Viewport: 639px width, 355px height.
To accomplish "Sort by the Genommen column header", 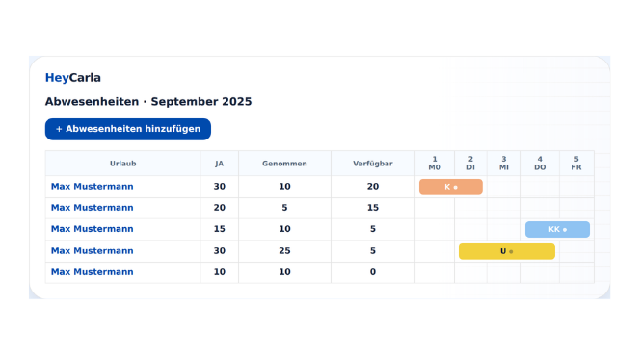I will click(x=284, y=164).
